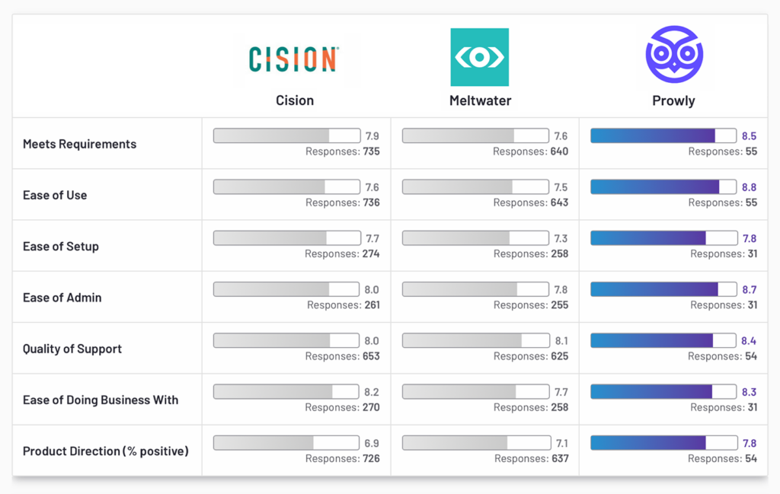Select the Cision column heading
780x494 pixels.
tap(295, 100)
